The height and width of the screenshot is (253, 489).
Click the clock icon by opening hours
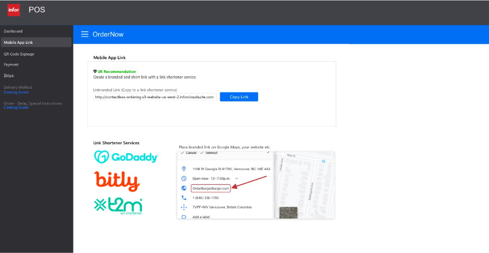click(x=184, y=179)
